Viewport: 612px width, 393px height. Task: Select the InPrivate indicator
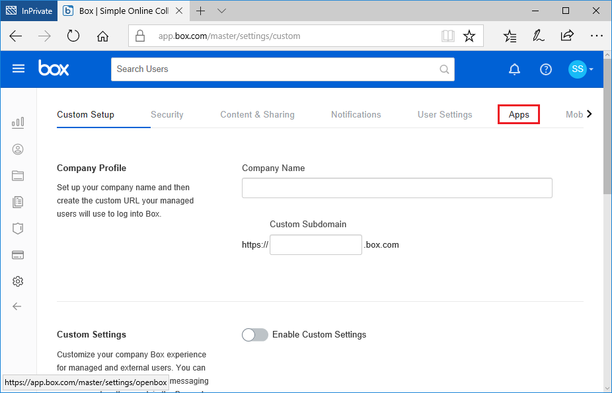(x=29, y=11)
